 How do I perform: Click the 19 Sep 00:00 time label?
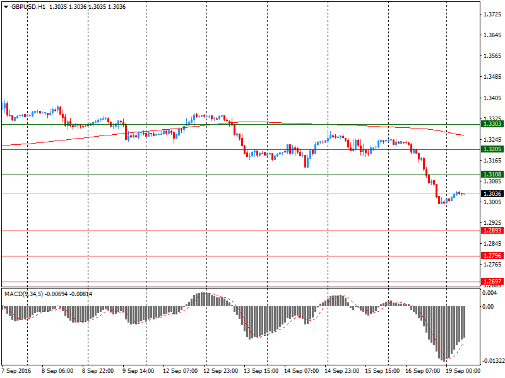tap(463, 371)
